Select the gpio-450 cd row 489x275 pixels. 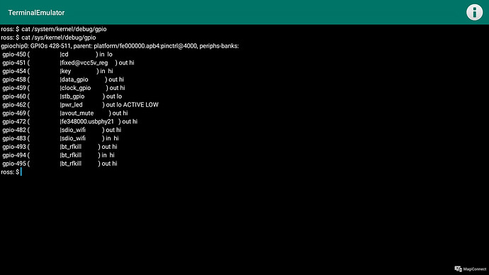tap(57, 55)
